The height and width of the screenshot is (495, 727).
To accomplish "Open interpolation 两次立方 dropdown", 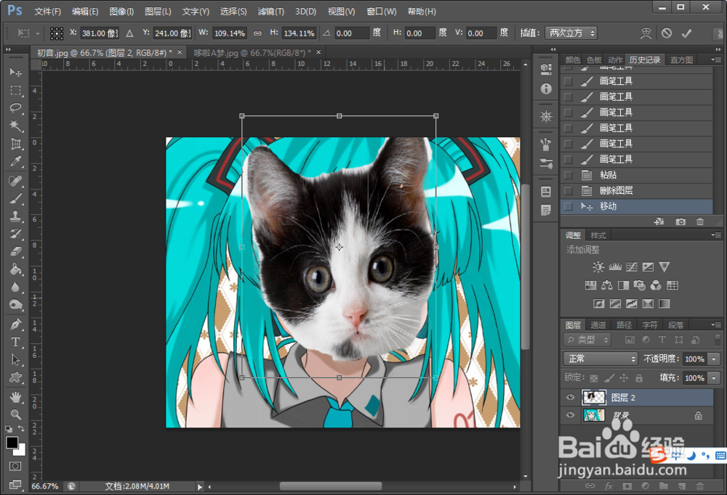I will (x=571, y=33).
